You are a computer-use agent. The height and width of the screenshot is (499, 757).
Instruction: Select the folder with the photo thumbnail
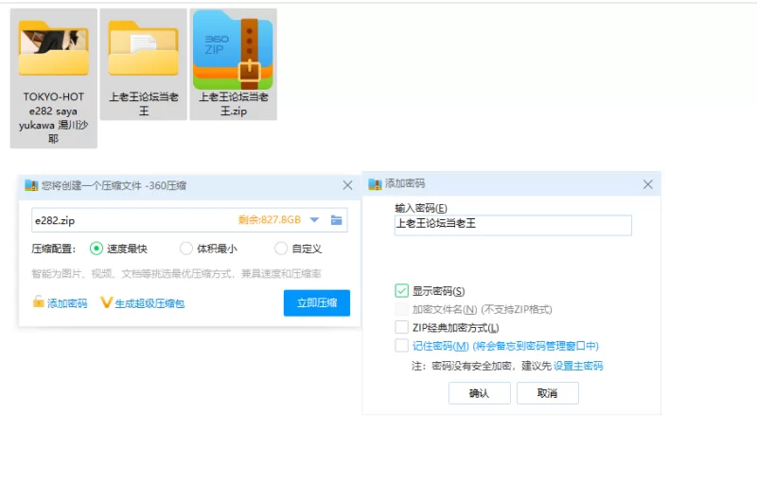(x=53, y=49)
